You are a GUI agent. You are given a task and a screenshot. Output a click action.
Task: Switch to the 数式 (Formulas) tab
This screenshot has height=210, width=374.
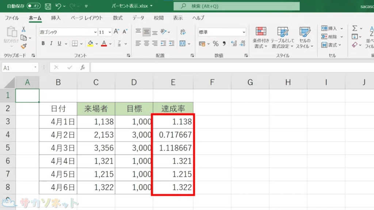[x=118, y=18]
